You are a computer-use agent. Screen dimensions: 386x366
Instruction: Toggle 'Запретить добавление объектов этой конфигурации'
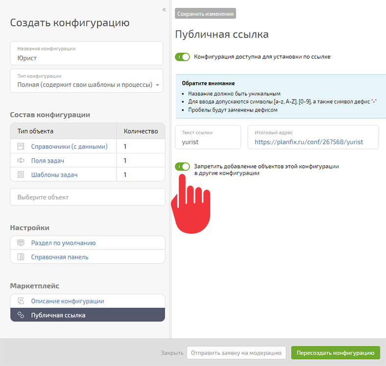[x=182, y=167]
